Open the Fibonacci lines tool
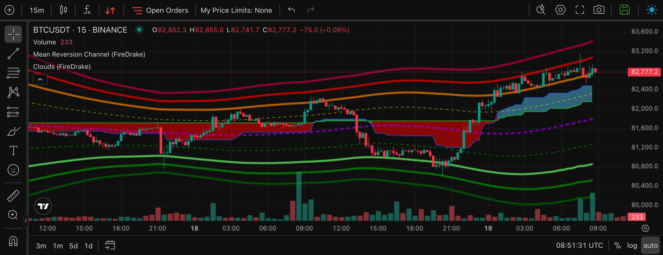663x255 pixels. [13, 73]
